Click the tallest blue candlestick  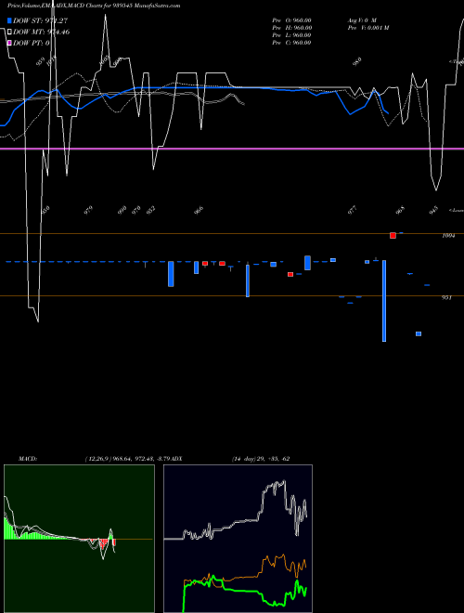click(x=384, y=301)
